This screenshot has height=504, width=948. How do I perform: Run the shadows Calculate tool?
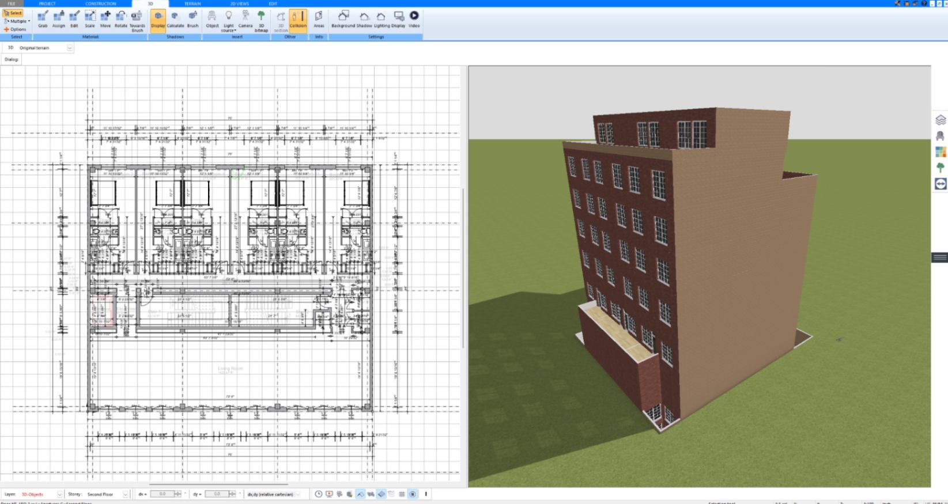click(175, 19)
